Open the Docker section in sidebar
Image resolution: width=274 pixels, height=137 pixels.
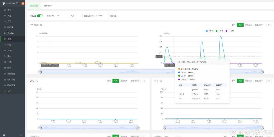pos(10,33)
